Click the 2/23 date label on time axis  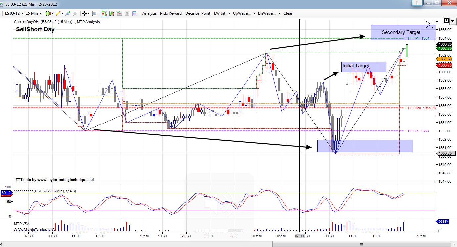click(234, 236)
